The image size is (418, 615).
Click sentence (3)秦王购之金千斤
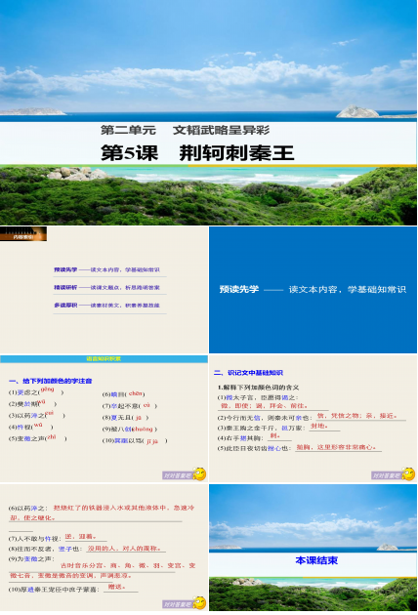261,428
